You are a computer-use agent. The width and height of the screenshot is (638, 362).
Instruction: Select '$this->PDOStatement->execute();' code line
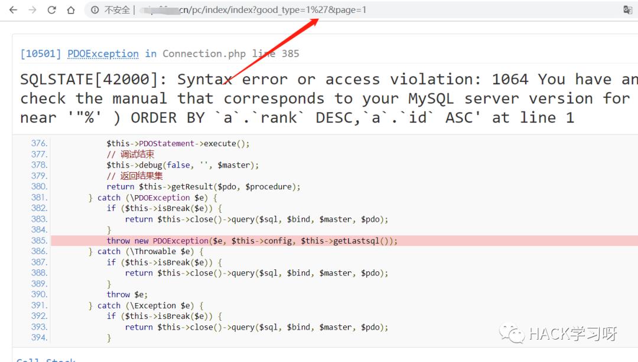[x=178, y=143]
